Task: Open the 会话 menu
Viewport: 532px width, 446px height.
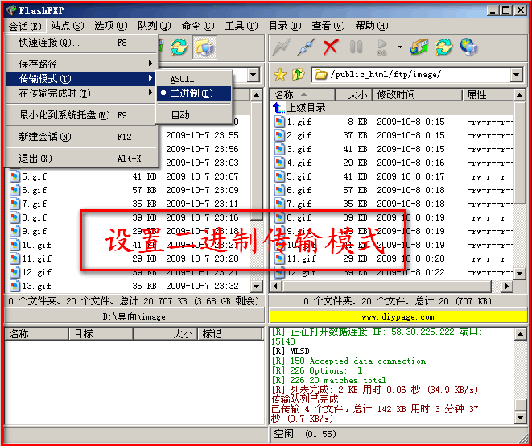Action: [25, 26]
